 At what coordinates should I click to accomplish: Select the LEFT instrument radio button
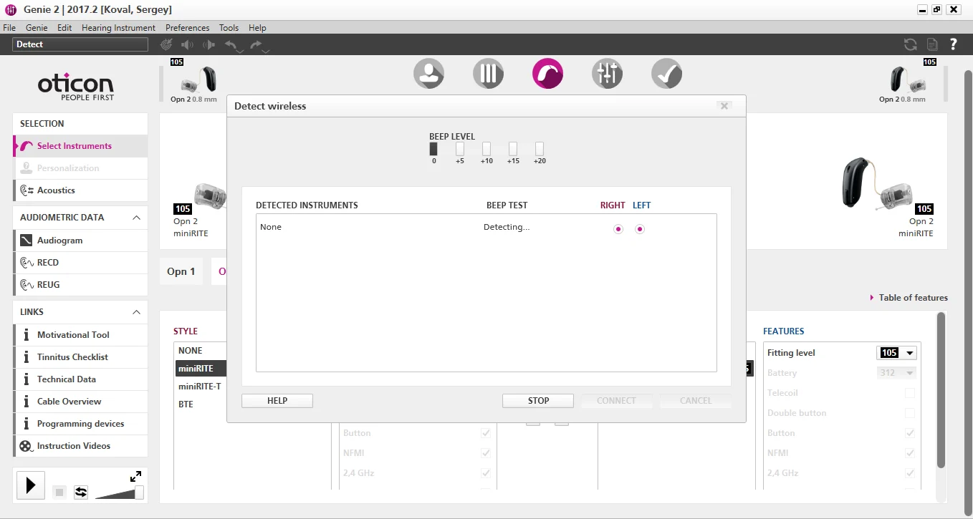point(640,229)
